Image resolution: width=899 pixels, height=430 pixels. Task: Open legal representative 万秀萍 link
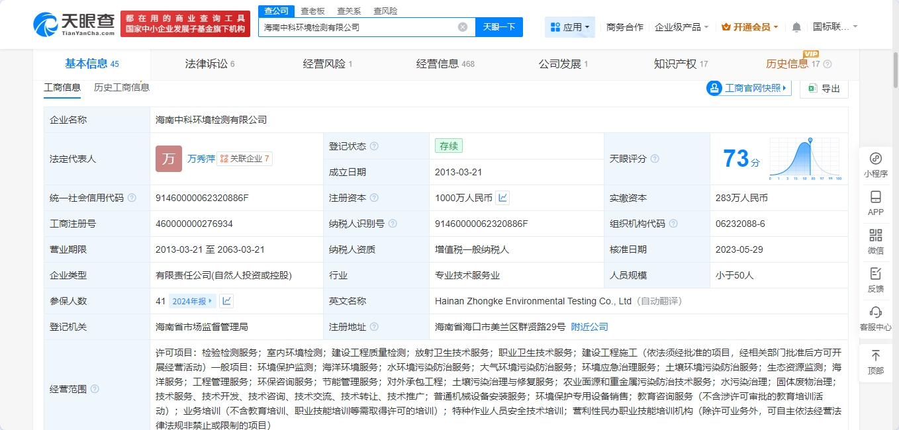tap(201, 159)
